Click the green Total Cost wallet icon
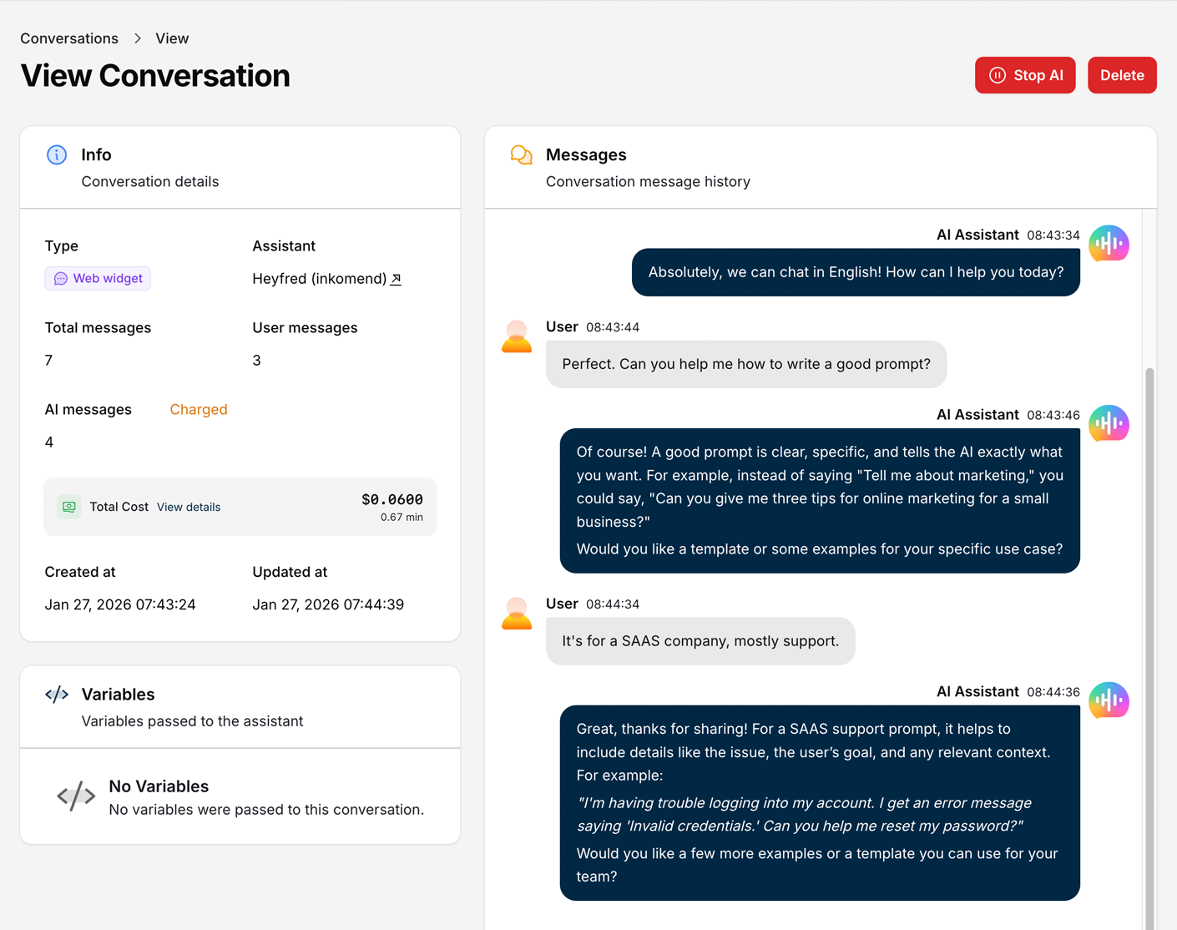The width and height of the screenshot is (1177, 930). [x=68, y=507]
